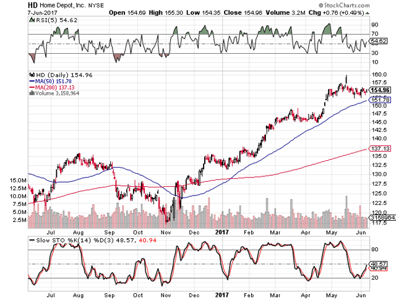Screen dimensions: 396x300
Task: Click the MA(200) 137.13 legend entry
Action: pos(52,87)
